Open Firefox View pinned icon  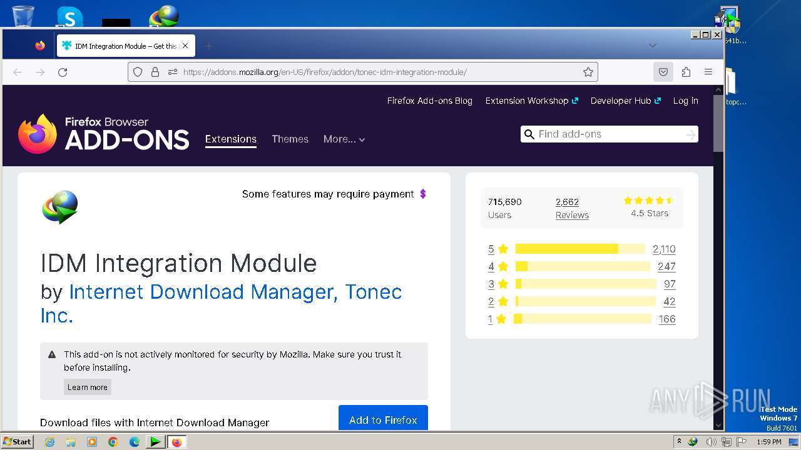(x=40, y=46)
